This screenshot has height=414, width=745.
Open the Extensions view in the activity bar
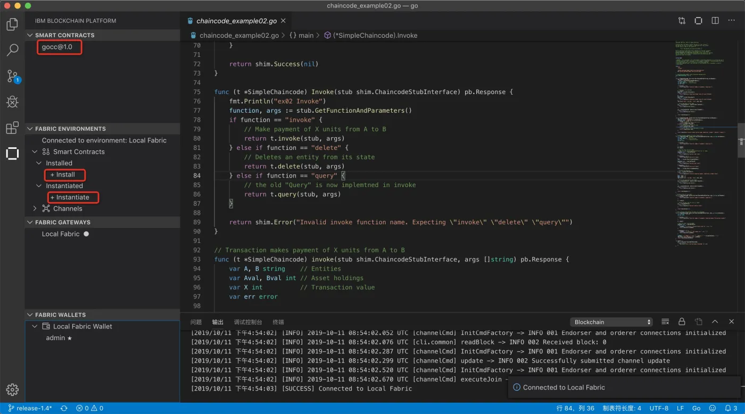point(12,128)
